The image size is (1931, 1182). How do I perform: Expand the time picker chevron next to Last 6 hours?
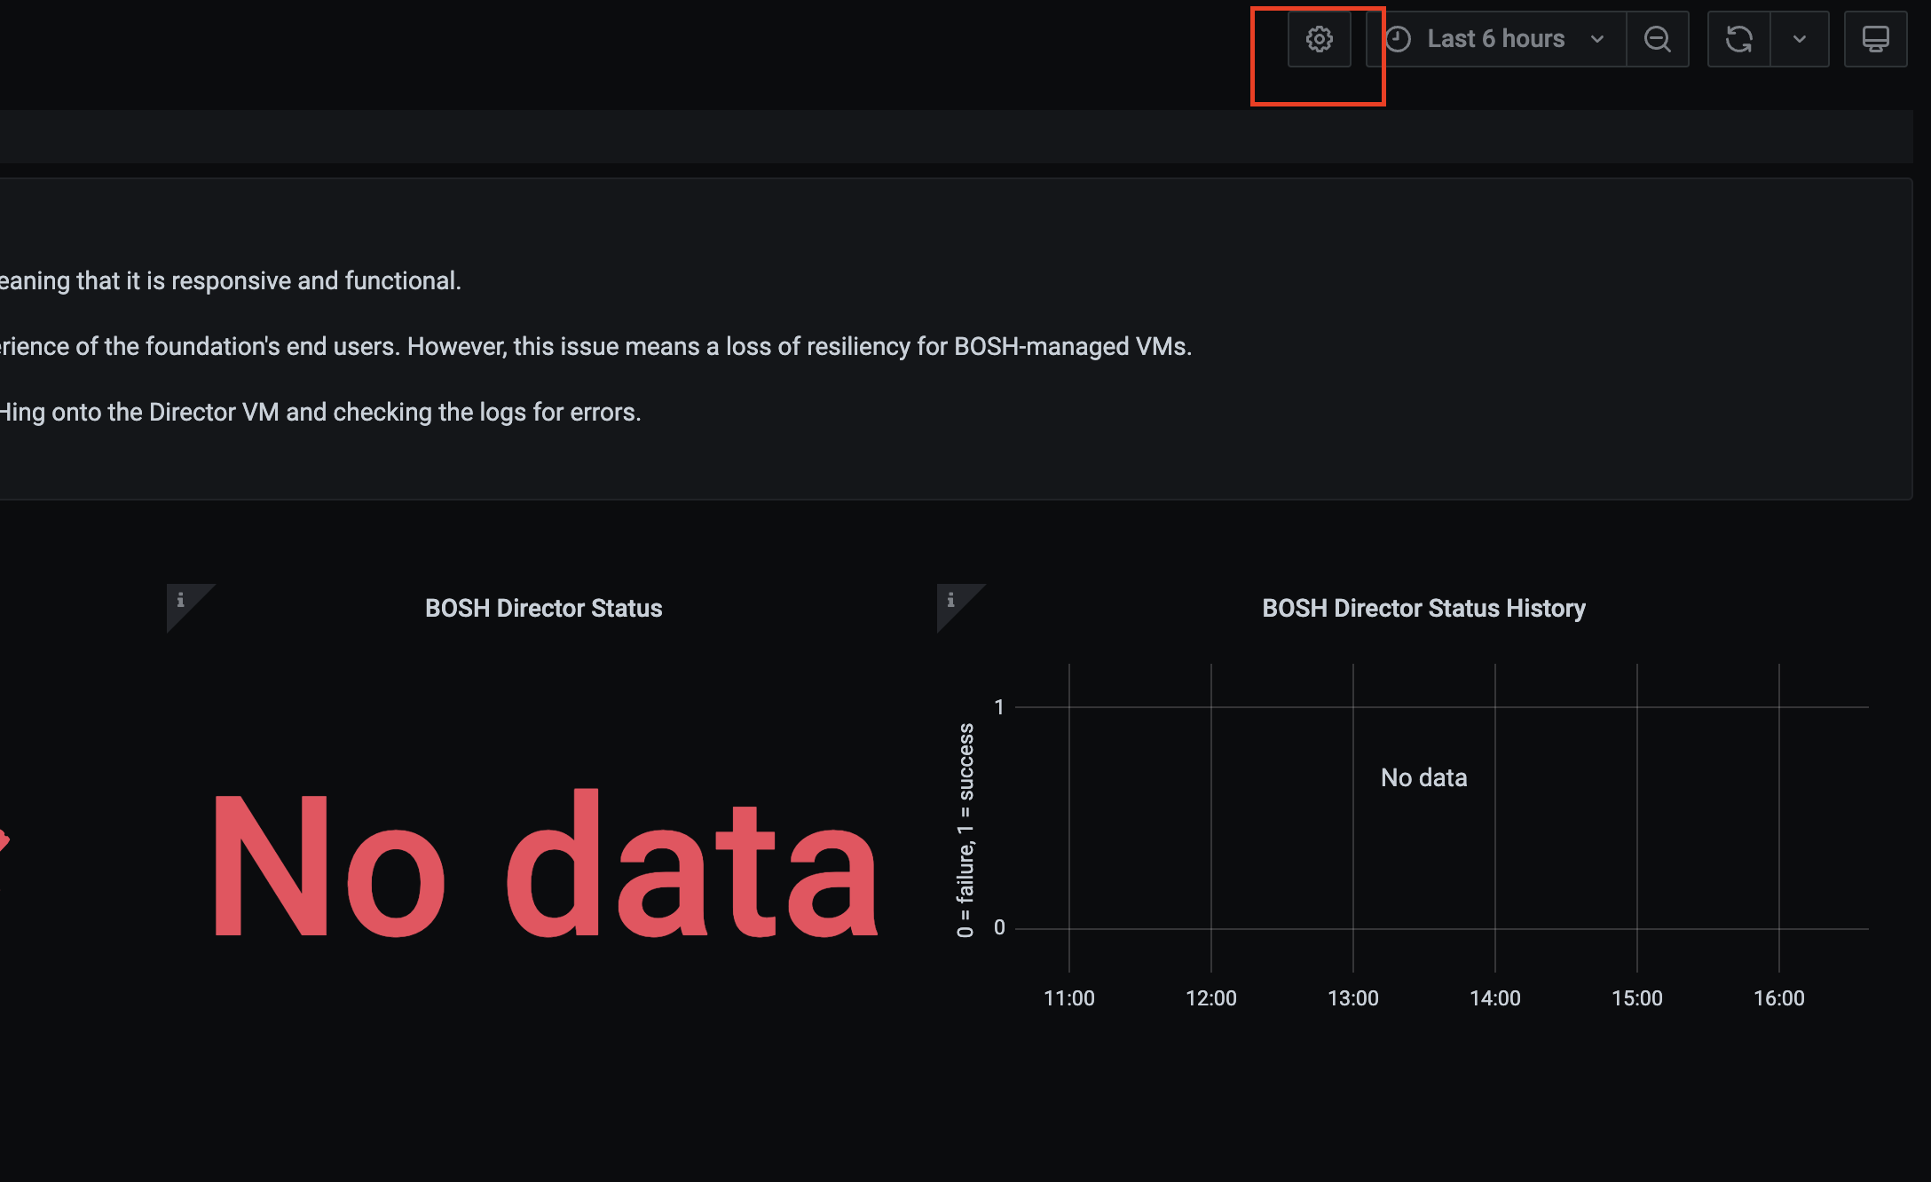(1597, 39)
